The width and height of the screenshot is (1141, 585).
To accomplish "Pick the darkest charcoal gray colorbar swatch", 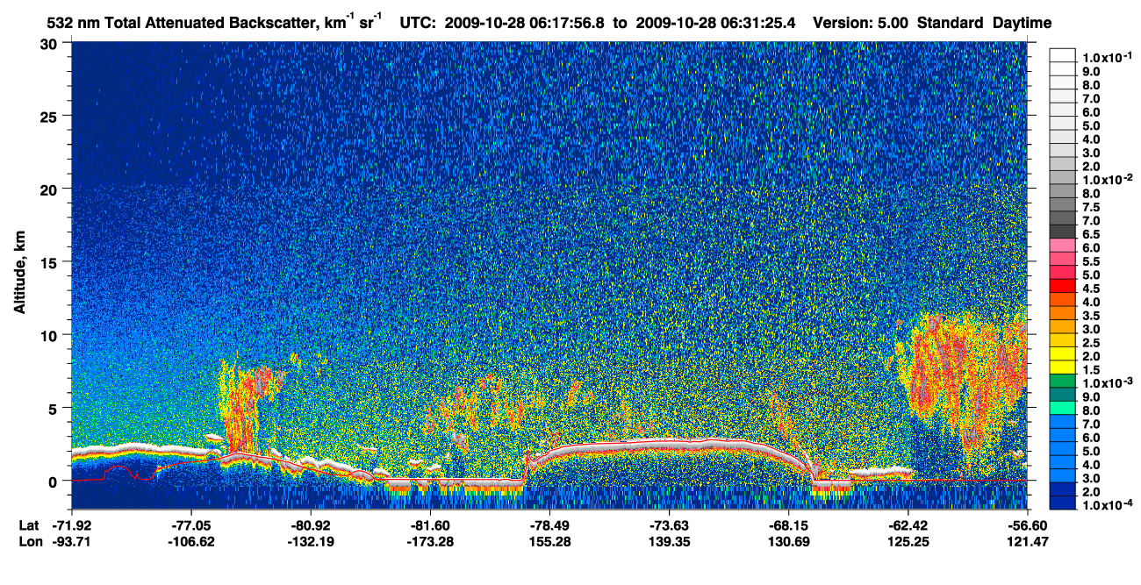I will (1062, 231).
